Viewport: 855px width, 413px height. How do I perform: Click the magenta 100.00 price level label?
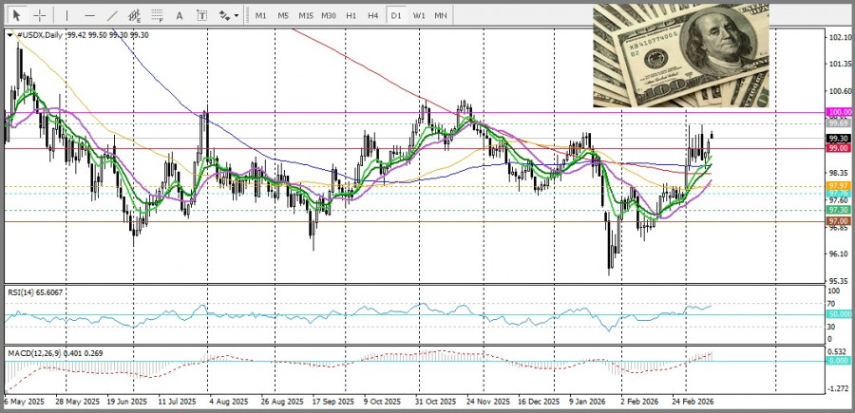838,113
